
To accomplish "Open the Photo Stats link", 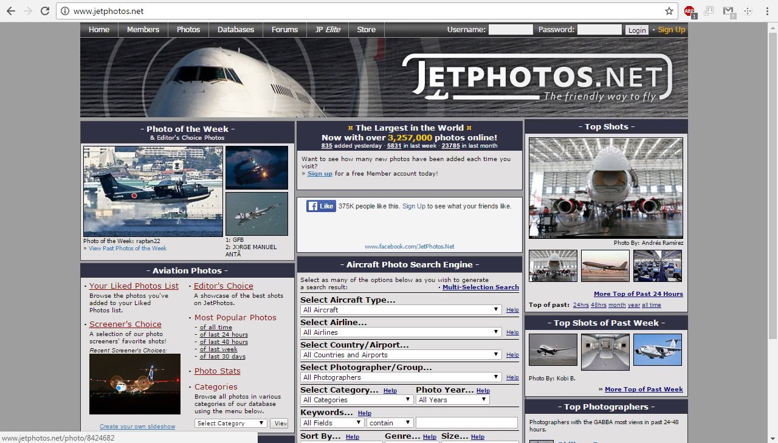I will pos(217,371).
